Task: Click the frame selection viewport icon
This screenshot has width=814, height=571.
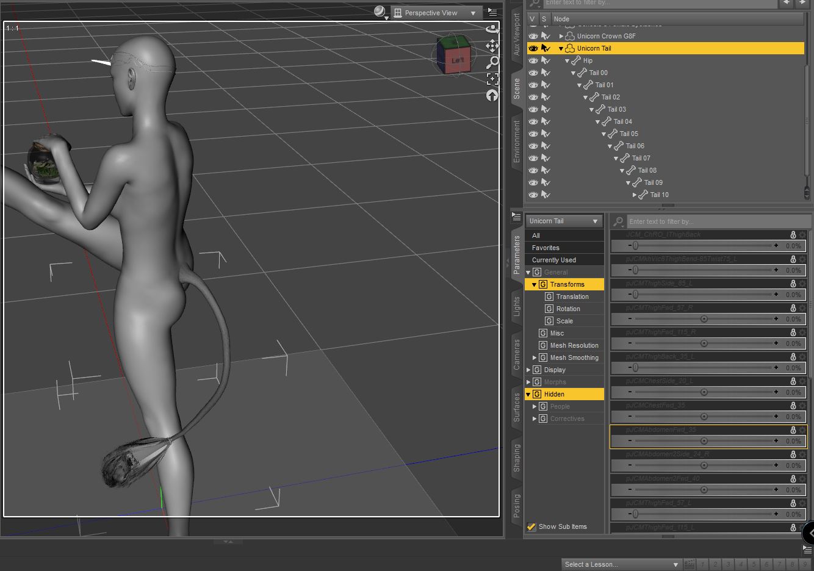Action: pyautogui.click(x=492, y=79)
